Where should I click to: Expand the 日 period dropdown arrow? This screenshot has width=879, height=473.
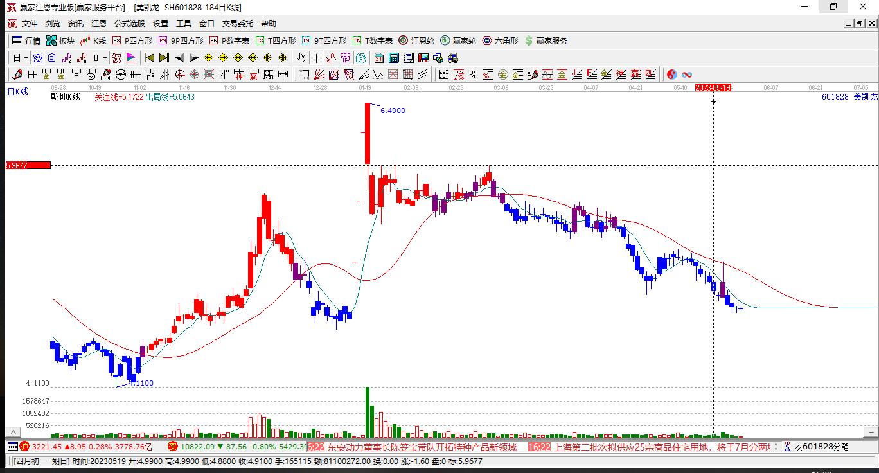pos(26,58)
